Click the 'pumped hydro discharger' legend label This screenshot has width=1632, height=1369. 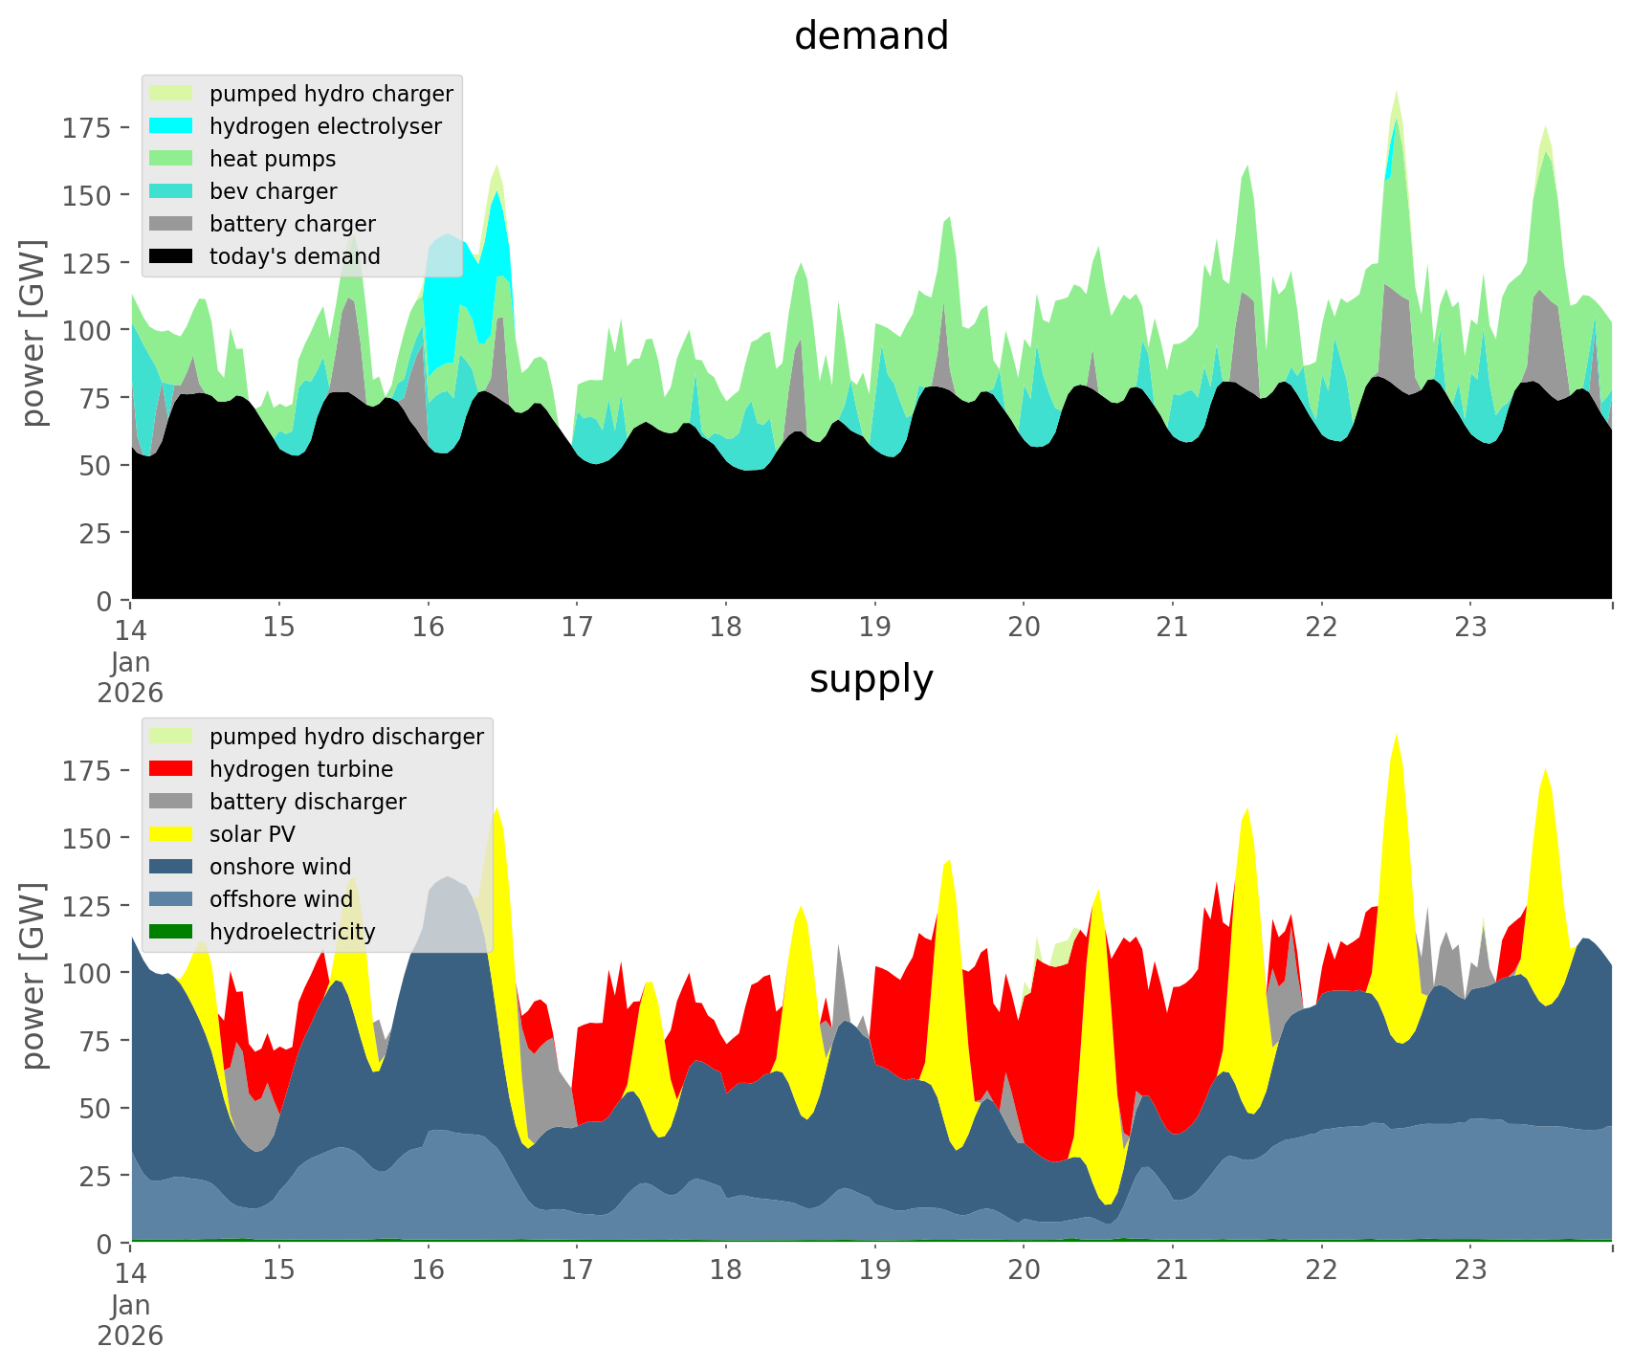tap(346, 737)
